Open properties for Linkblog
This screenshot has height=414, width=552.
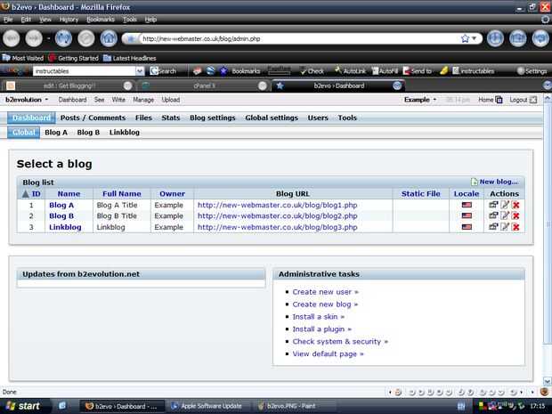(493, 227)
